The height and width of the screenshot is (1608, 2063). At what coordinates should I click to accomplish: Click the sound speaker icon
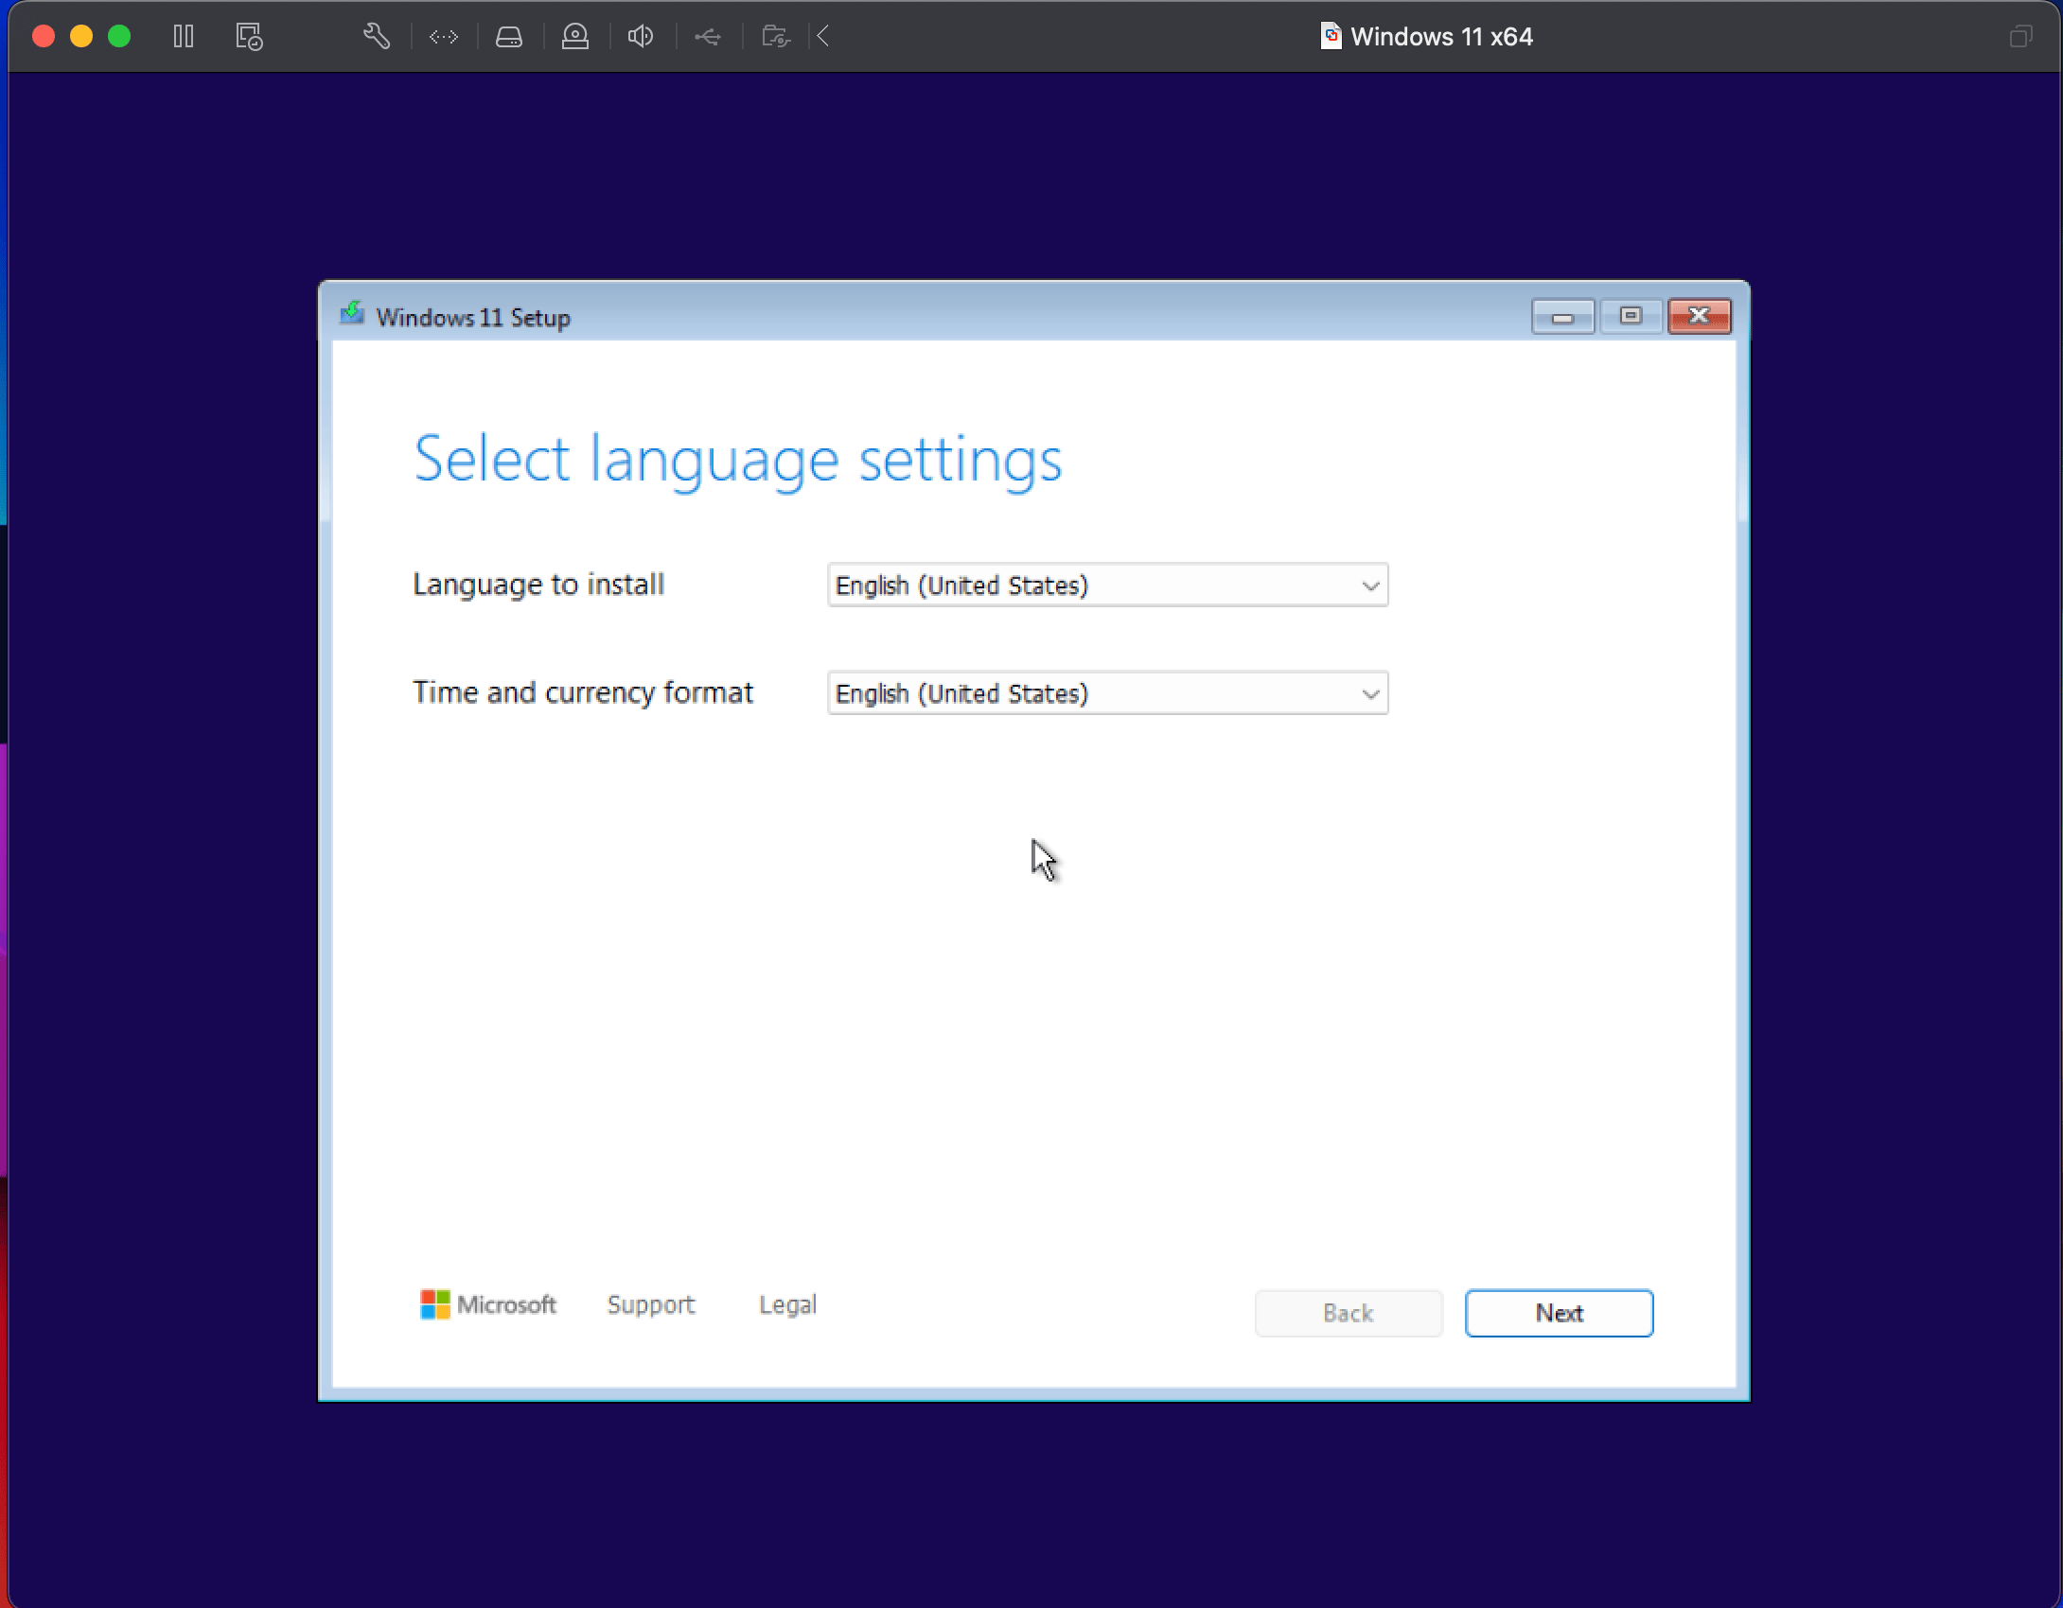point(641,37)
